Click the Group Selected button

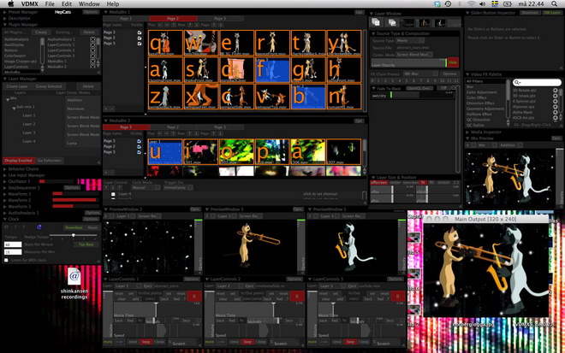tap(49, 86)
